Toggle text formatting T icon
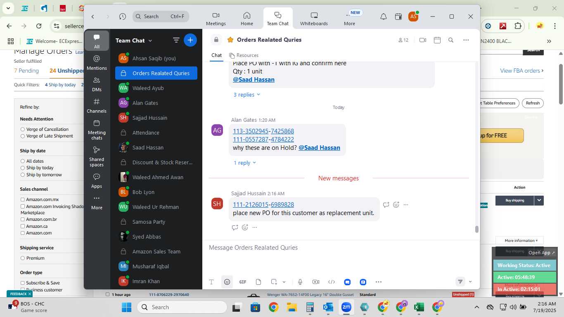This screenshot has height=317, width=564. [211, 282]
